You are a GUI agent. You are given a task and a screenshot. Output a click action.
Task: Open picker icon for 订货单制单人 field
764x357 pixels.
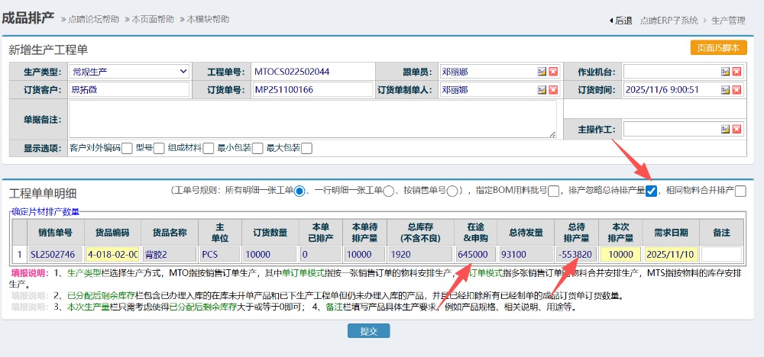(x=542, y=90)
